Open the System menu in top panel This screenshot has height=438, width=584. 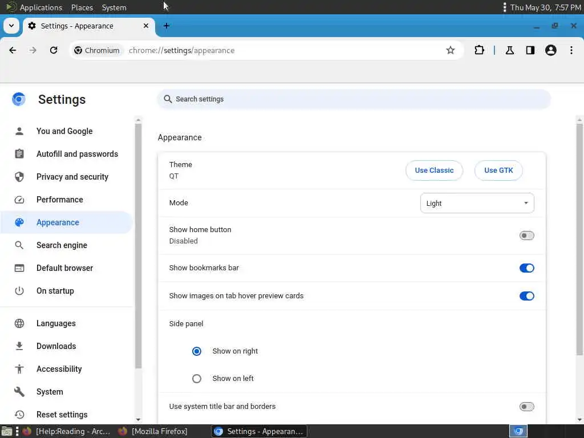point(114,7)
